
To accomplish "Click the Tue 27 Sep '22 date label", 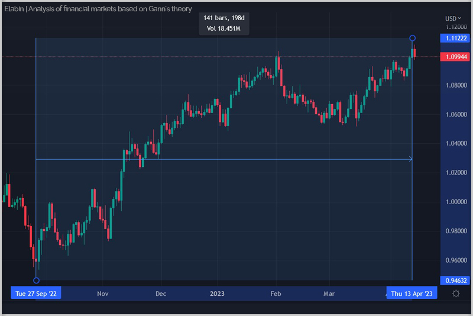I will (x=36, y=294).
